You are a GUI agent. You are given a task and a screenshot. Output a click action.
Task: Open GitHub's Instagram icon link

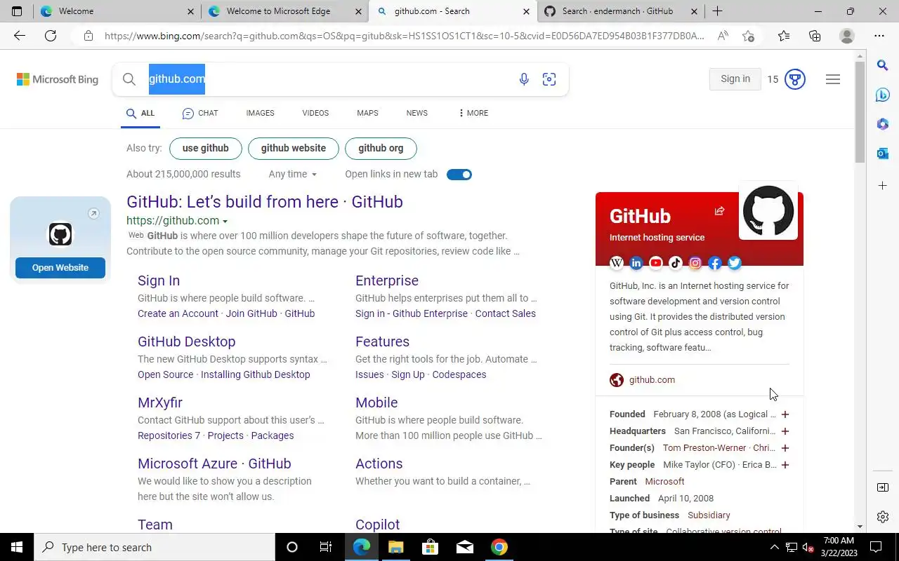(x=695, y=263)
